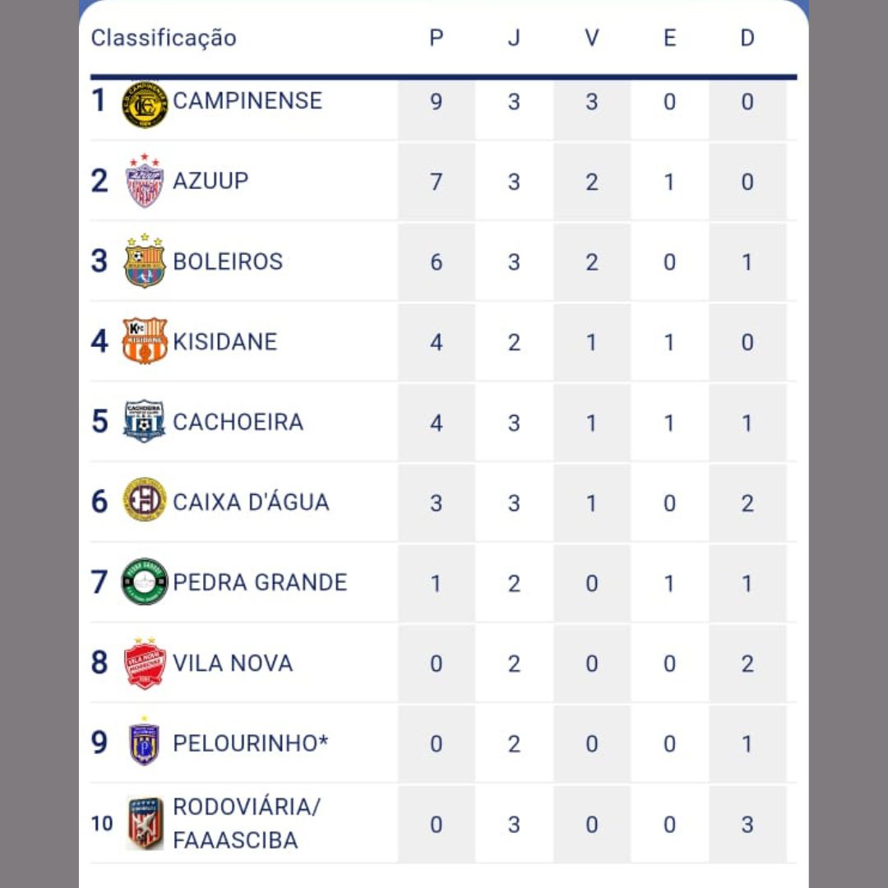Screen dimensions: 888x888
Task: Tap the Vila Nova red shield
Action: pyautogui.click(x=145, y=664)
